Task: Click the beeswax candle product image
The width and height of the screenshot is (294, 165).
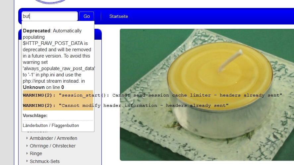Action: pos(207,95)
